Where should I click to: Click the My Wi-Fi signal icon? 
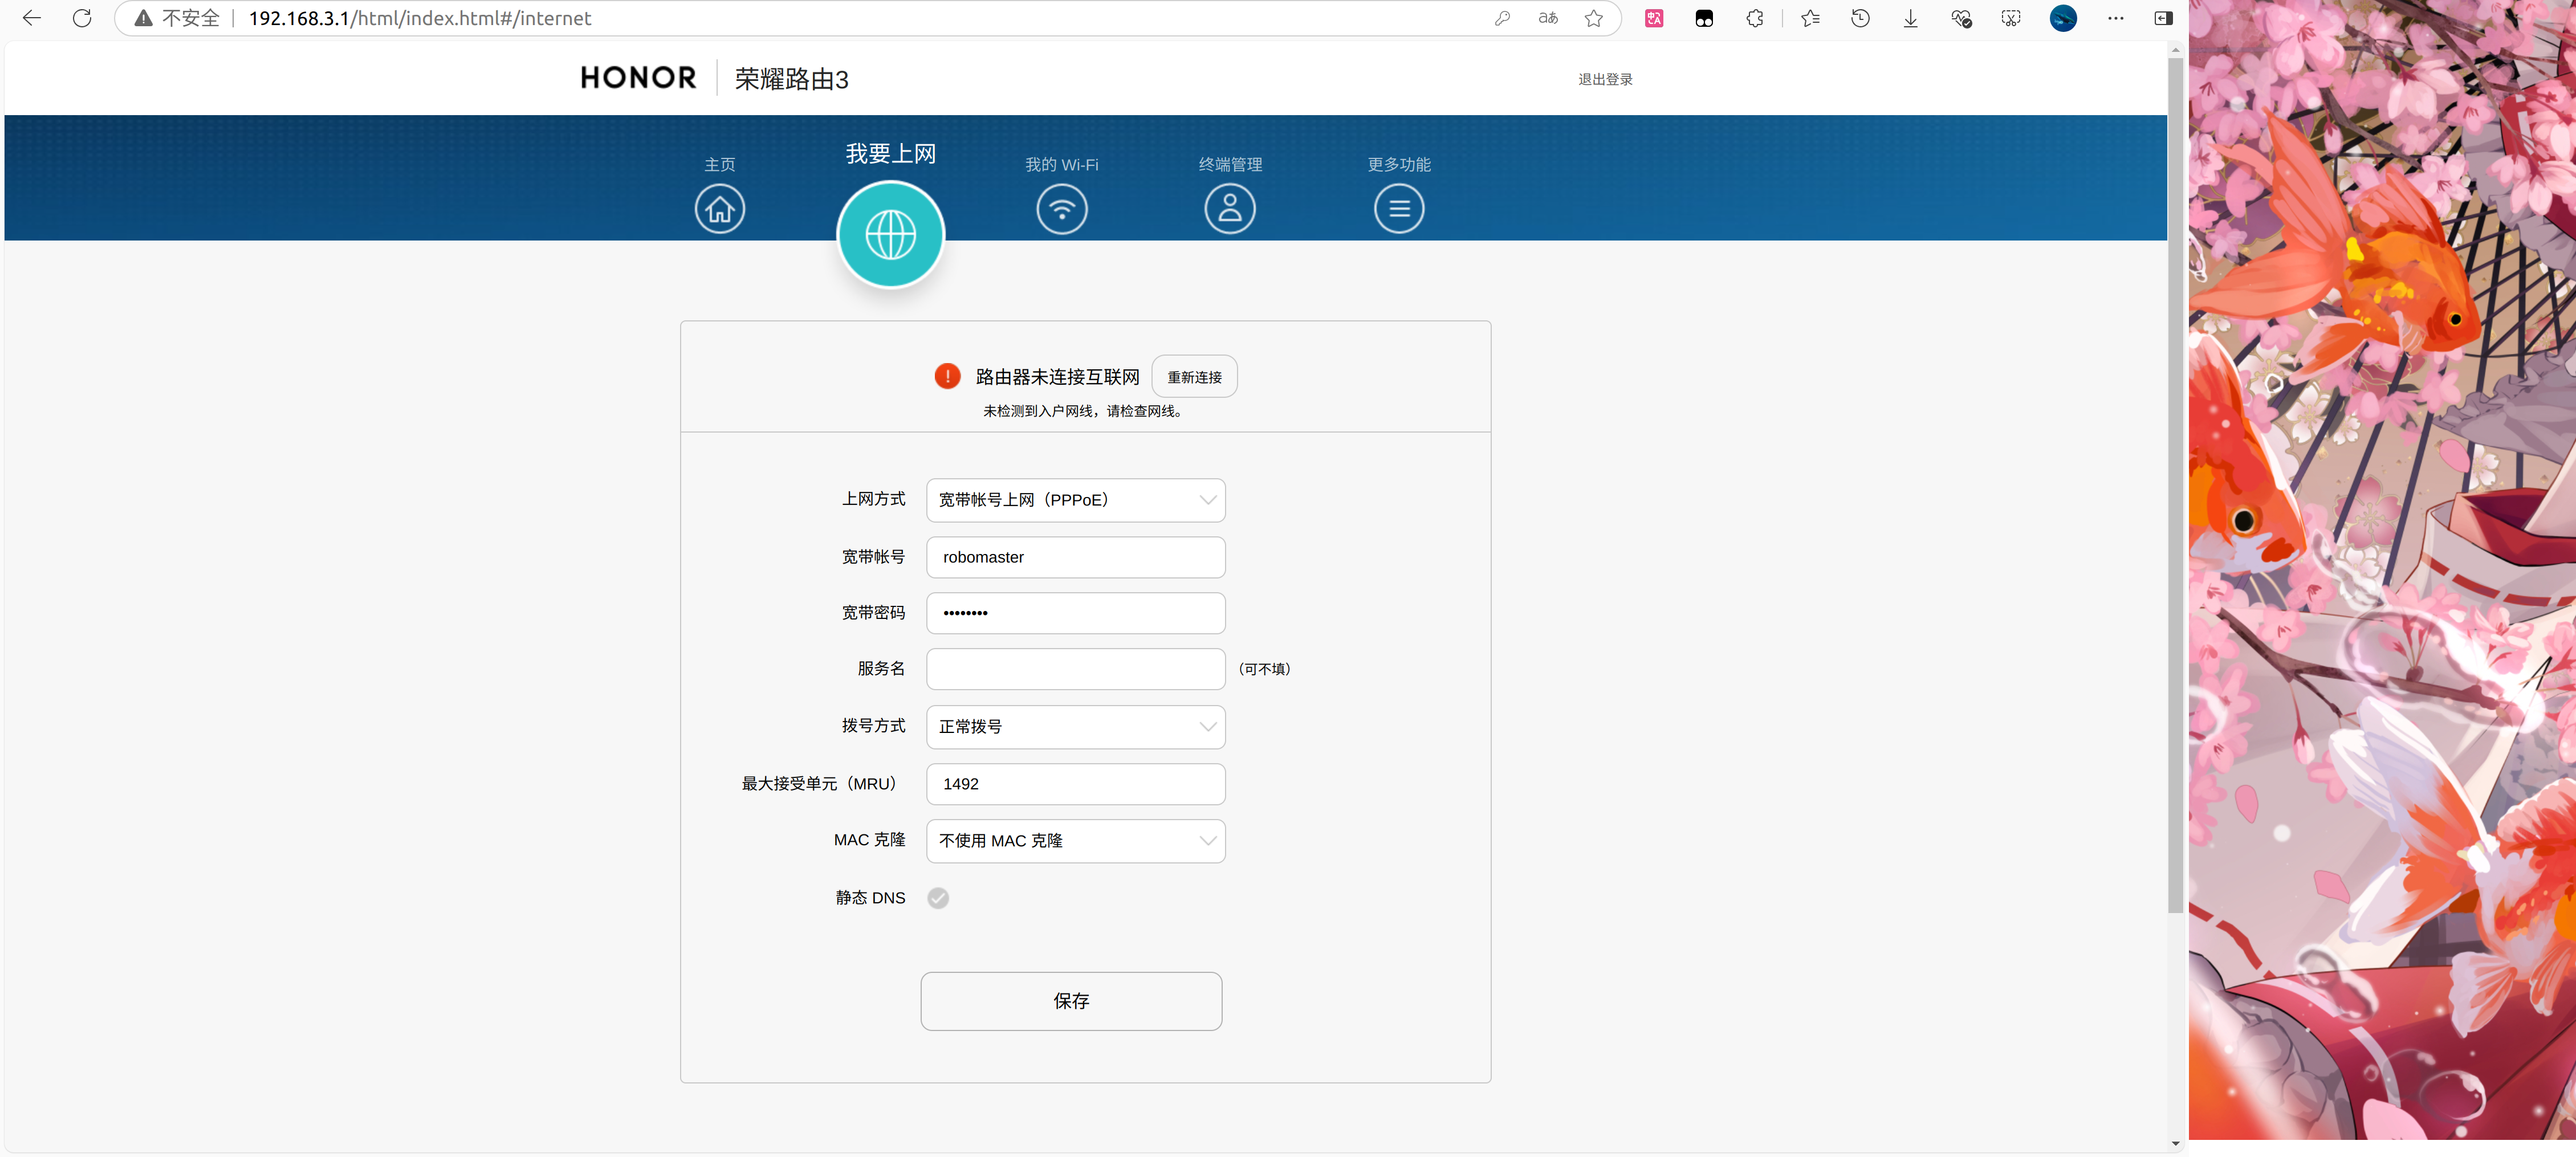1061,209
